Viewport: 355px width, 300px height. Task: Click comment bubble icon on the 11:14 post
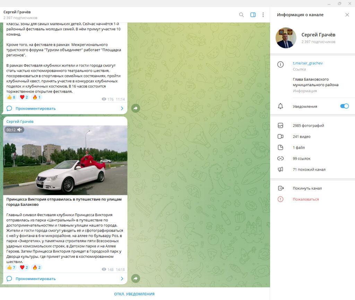coord(9,109)
